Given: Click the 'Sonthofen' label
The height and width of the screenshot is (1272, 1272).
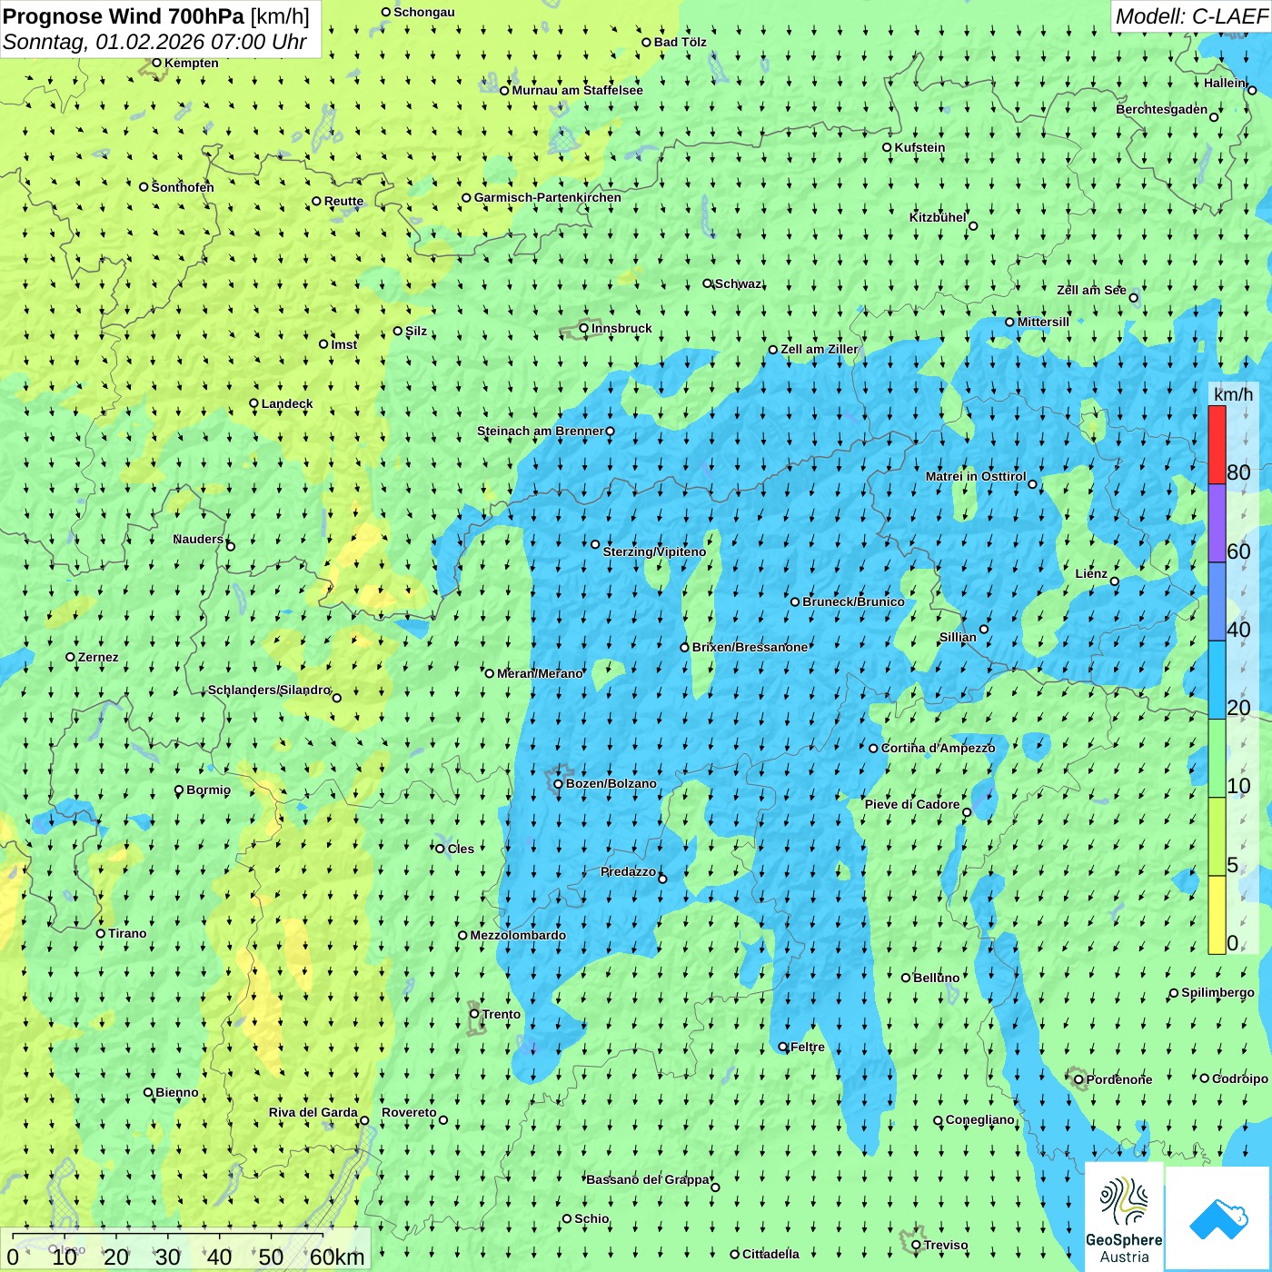Looking at the screenshot, I should tap(183, 187).
